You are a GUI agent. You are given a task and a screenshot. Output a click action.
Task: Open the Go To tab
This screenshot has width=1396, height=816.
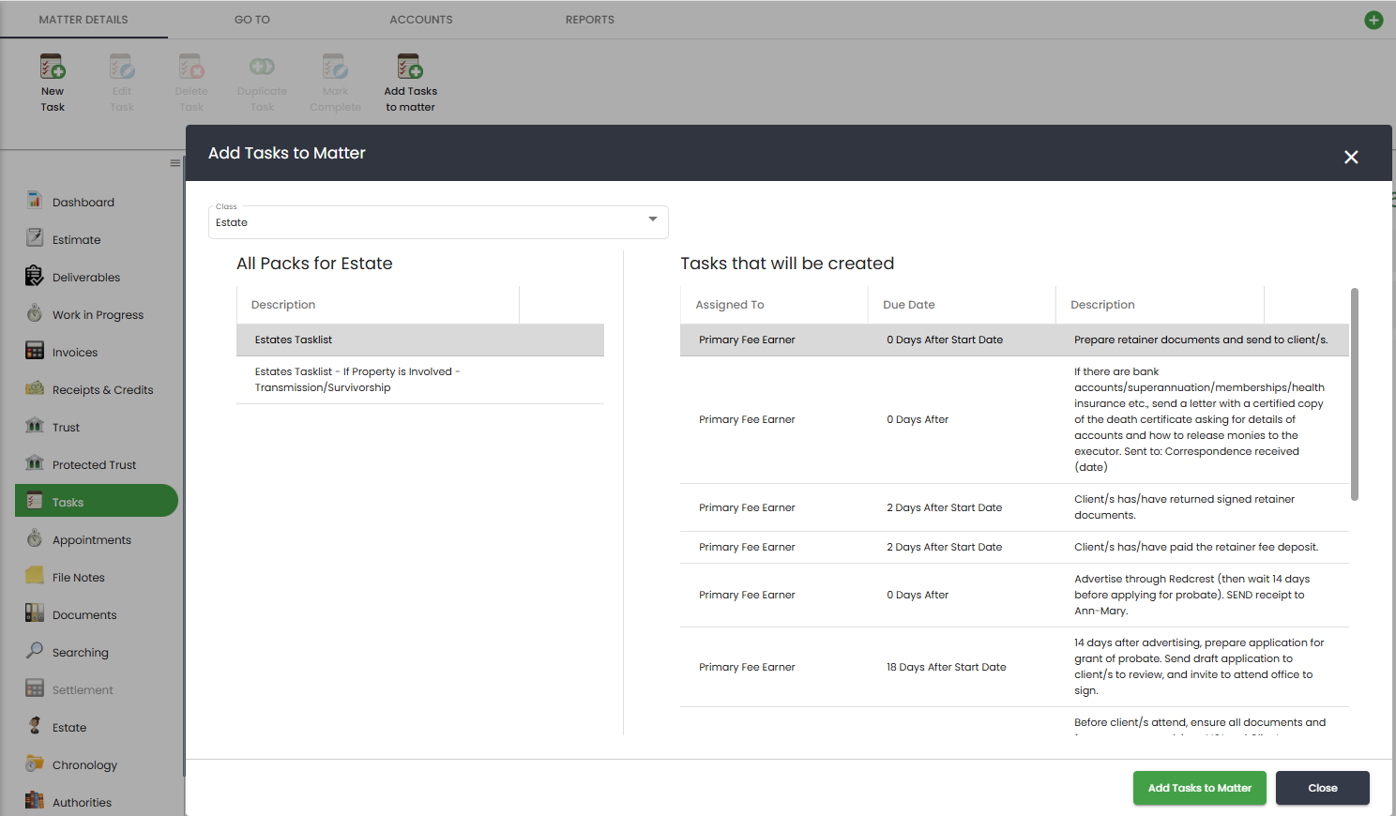(x=252, y=20)
